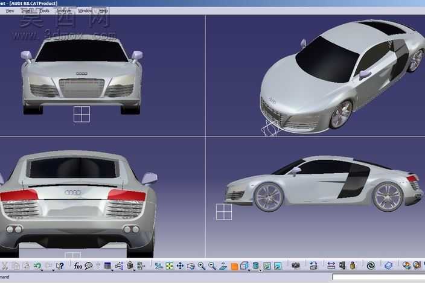
Task: Click the Measure Inertia weight icon
Action: click(353, 266)
